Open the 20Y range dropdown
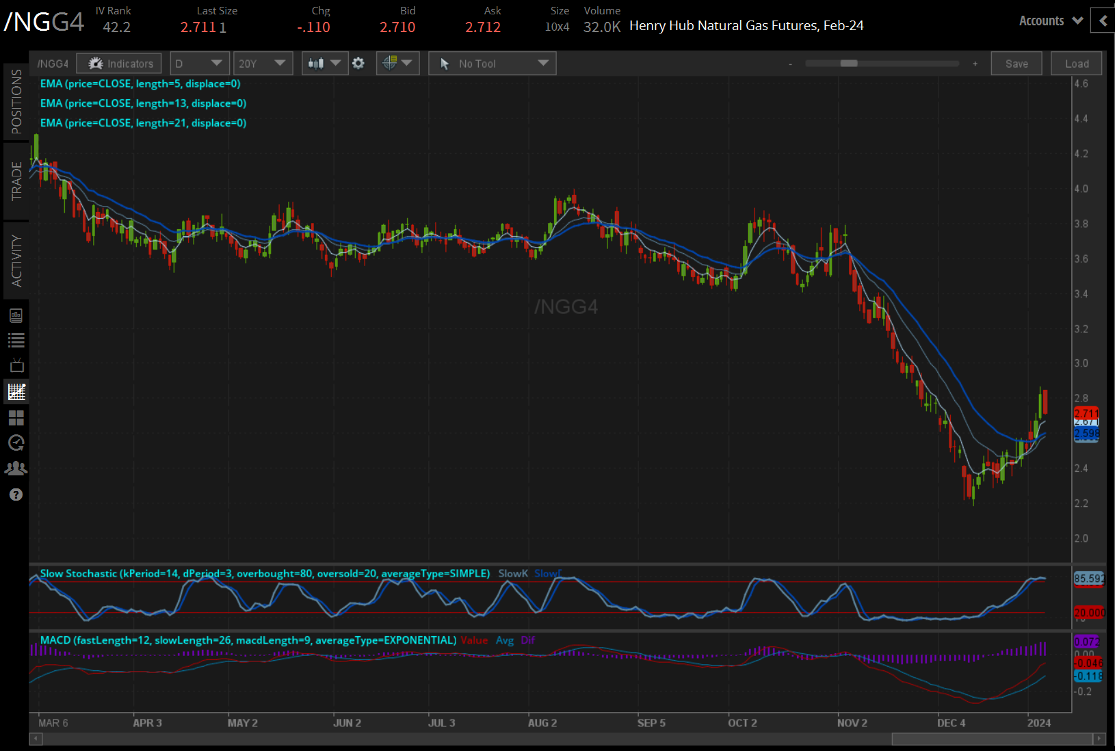The height and width of the screenshot is (751, 1115). click(x=263, y=64)
